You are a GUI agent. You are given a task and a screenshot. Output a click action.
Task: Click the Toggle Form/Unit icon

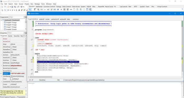point(18,7)
